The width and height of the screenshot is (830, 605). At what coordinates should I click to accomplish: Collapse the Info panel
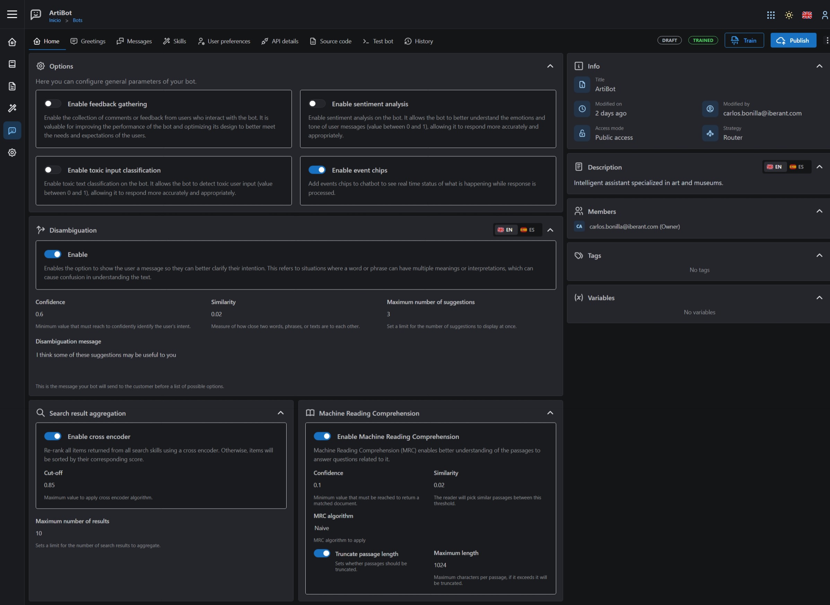click(819, 66)
